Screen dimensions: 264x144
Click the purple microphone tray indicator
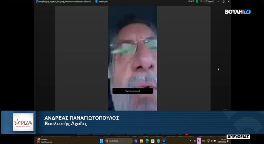[x=199, y=141]
